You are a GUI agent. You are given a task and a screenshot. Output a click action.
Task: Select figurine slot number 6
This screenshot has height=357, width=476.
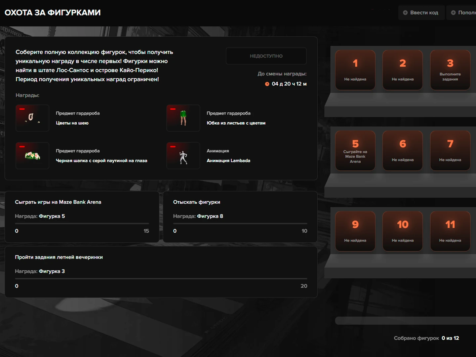pos(402,151)
